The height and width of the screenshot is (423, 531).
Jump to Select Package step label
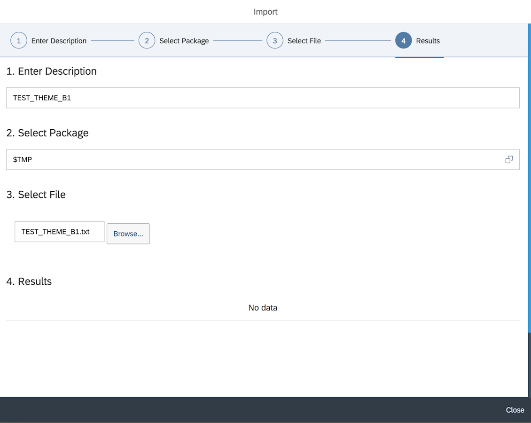tap(184, 41)
